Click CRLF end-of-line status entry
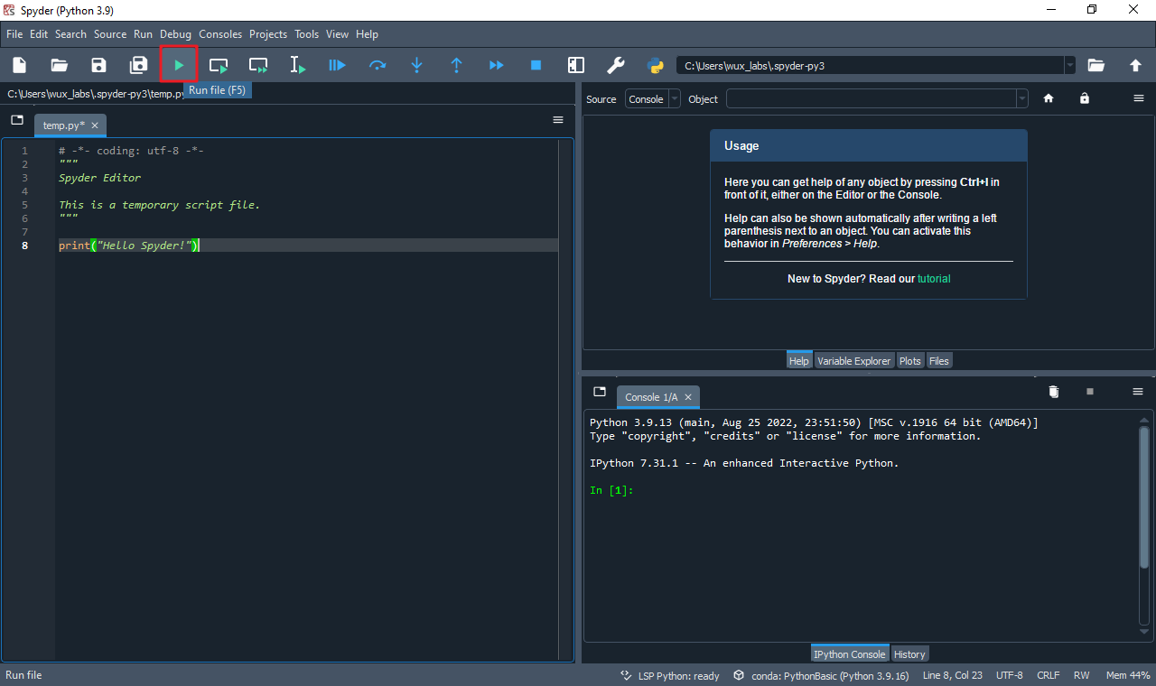The image size is (1156, 686). [1049, 675]
